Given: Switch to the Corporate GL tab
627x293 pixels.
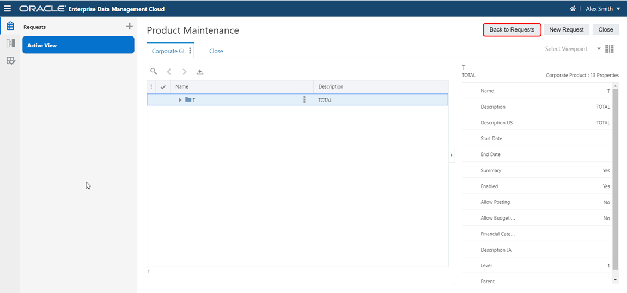Looking at the screenshot, I should pyautogui.click(x=169, y=51).
